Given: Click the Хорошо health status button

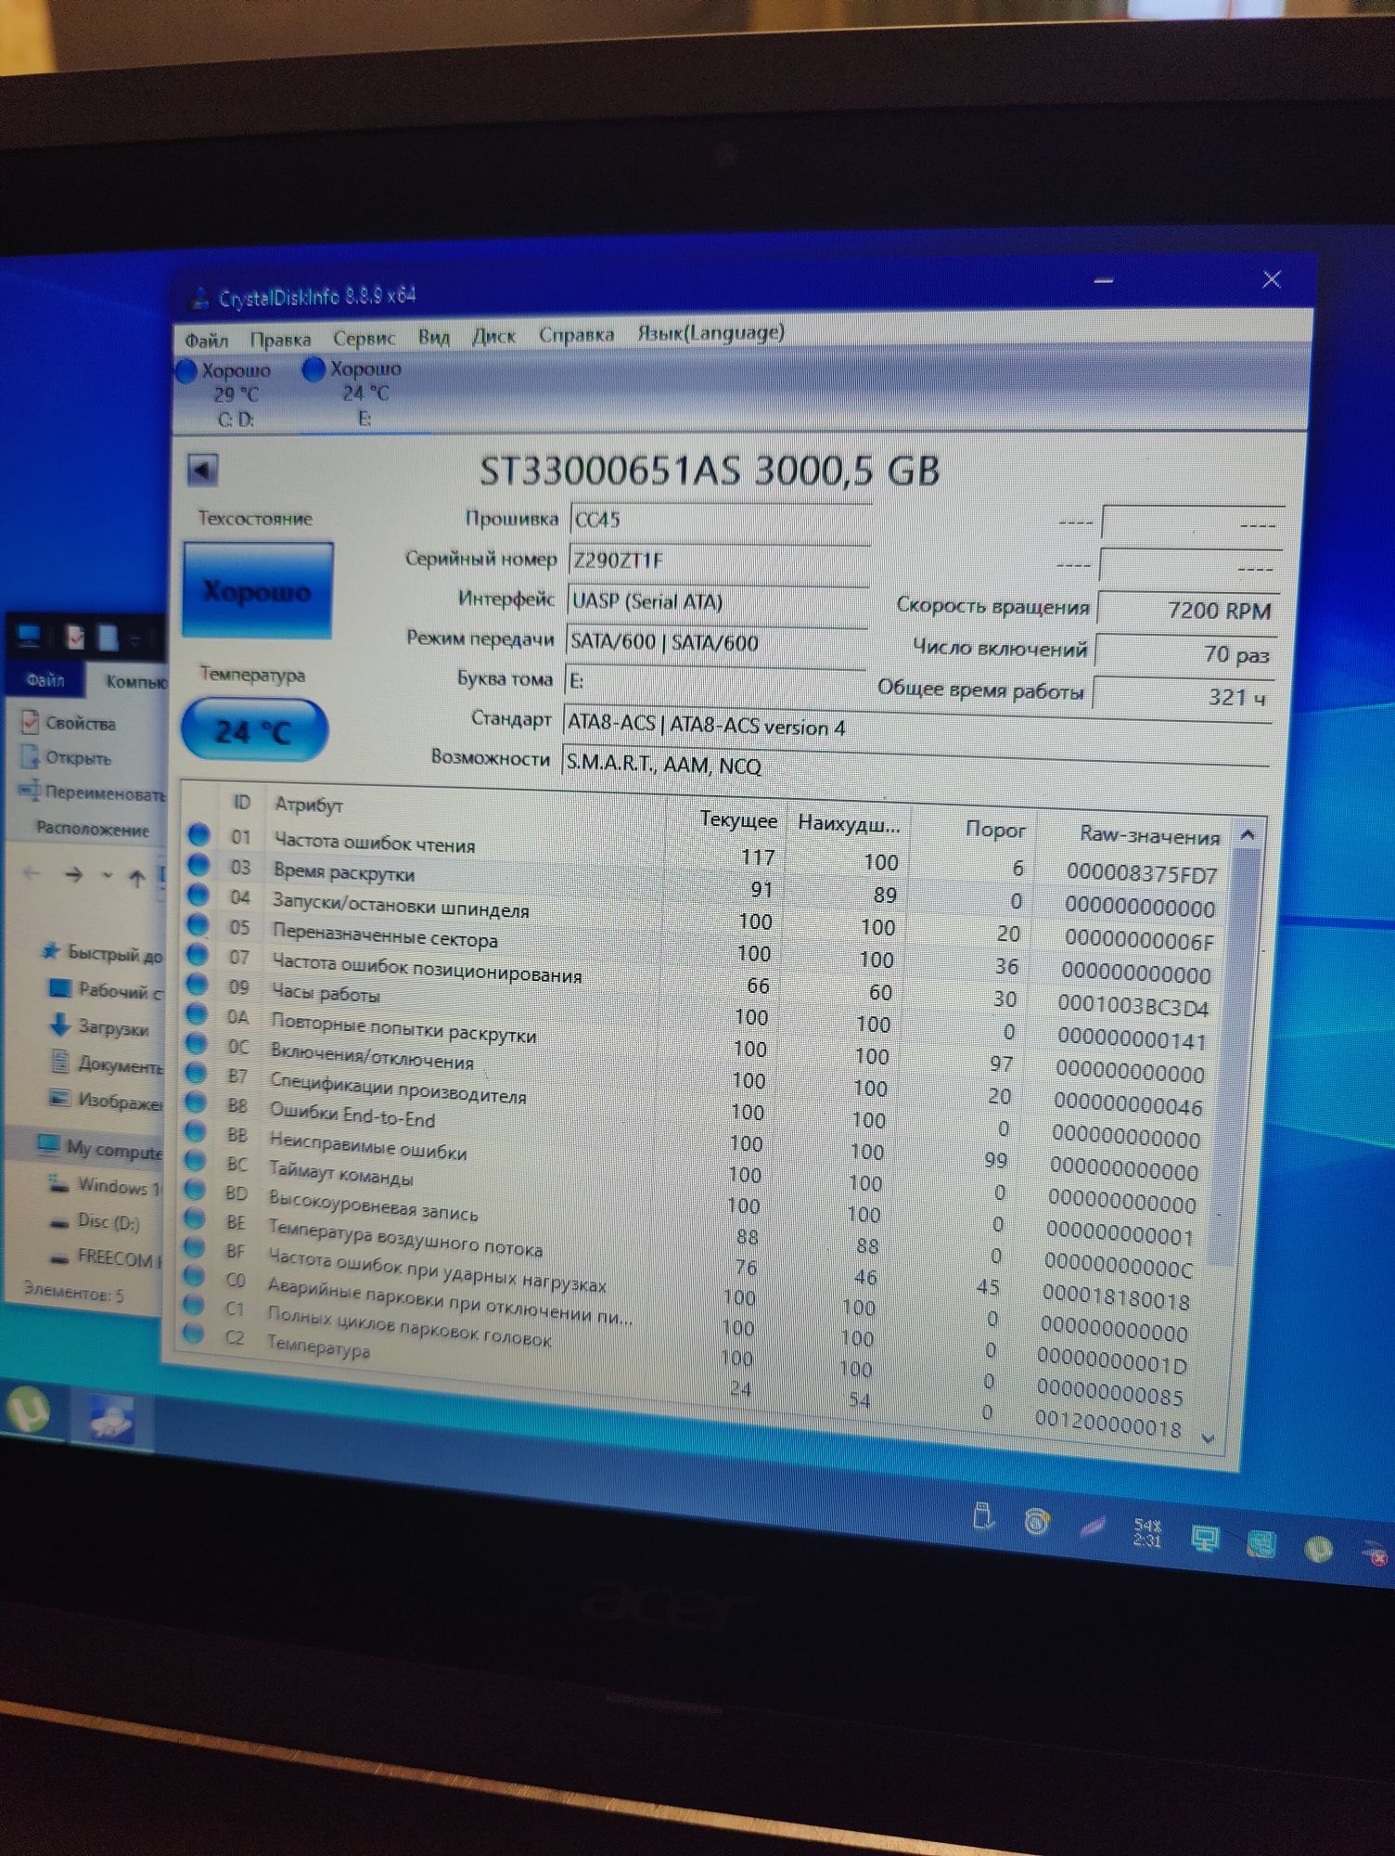Looking at the screenshot, I should (257, 591).
